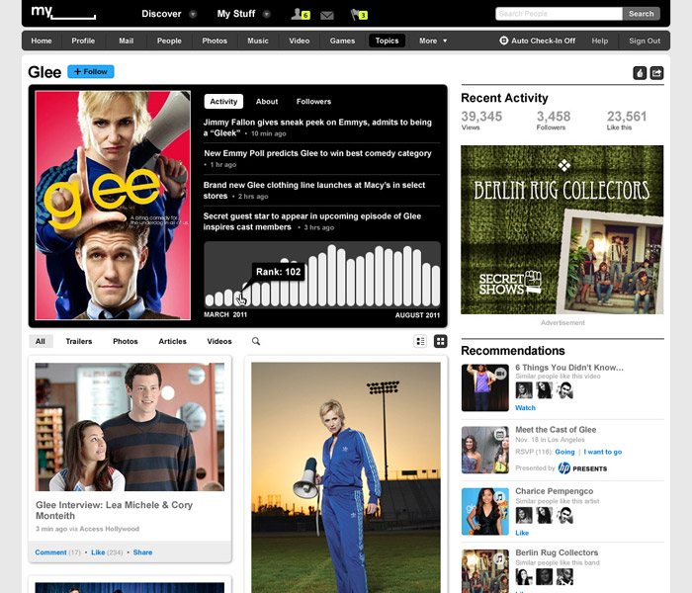692x593 pixels.
Task: Click the Follow button
Action: 91,71
